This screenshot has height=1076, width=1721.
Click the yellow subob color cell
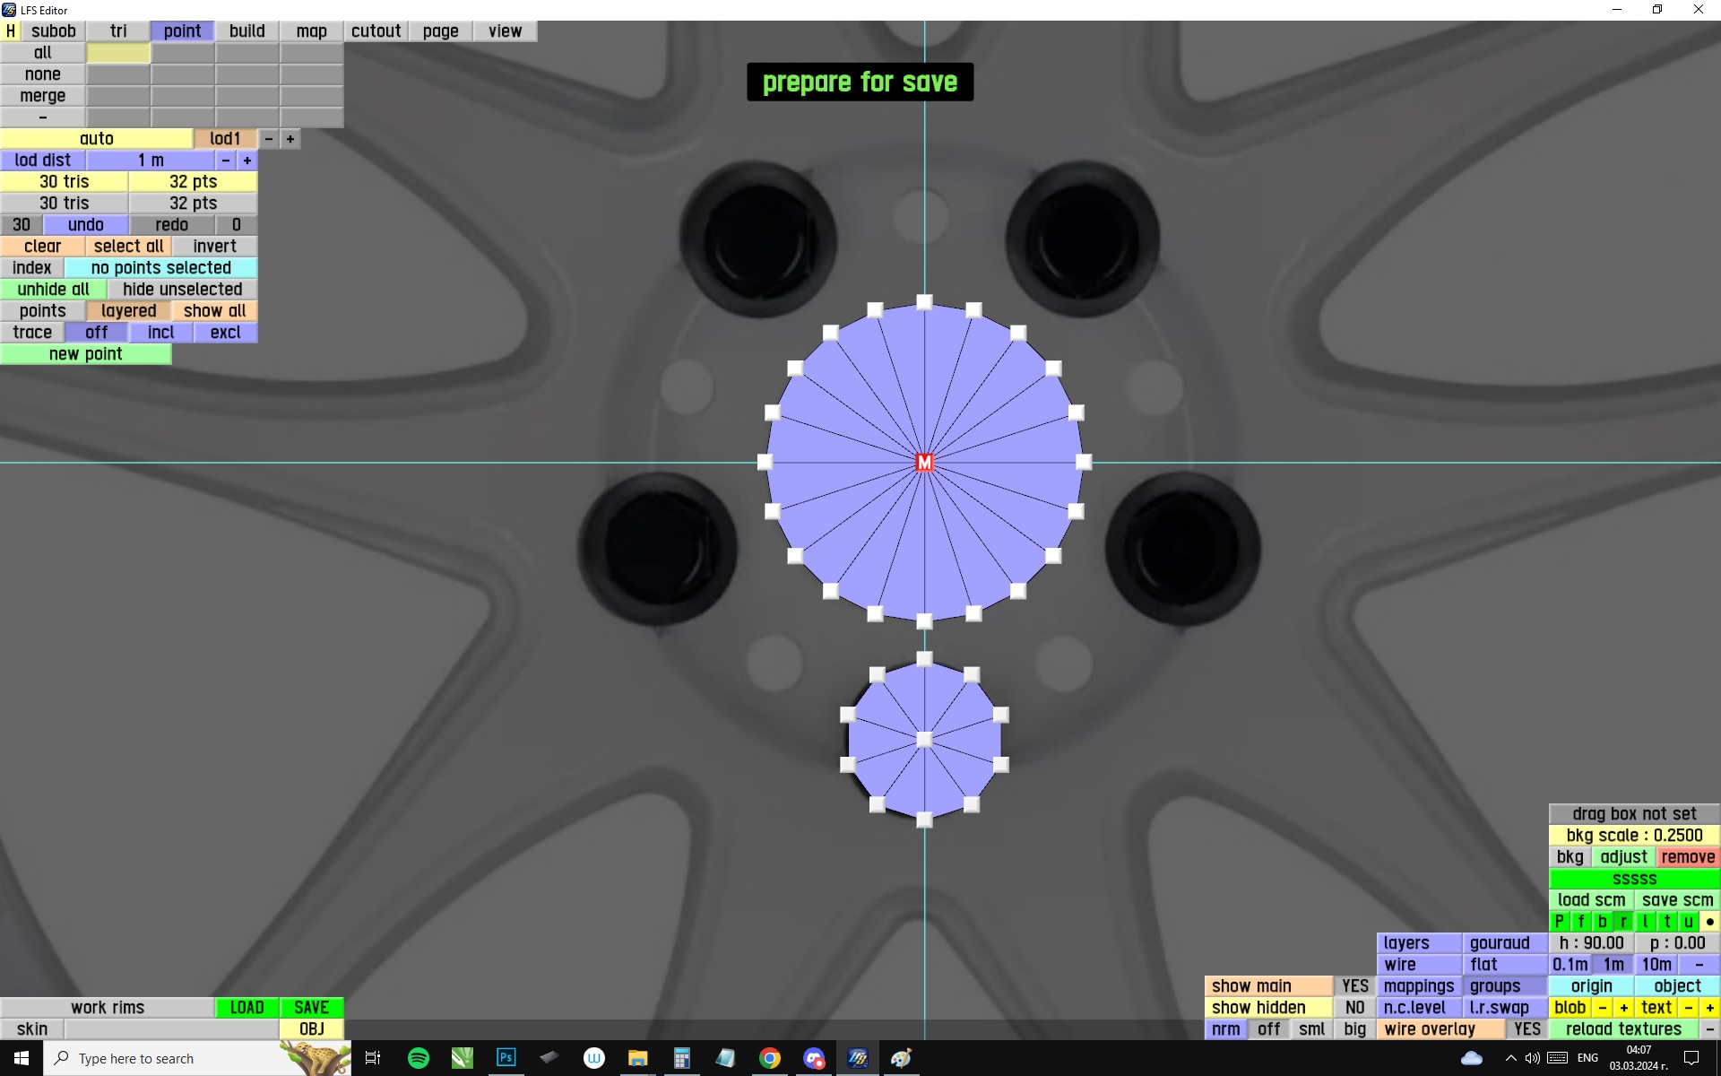pos(118,53)
